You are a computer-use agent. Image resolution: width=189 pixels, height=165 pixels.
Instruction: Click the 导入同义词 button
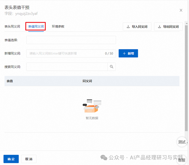(137, 27)
